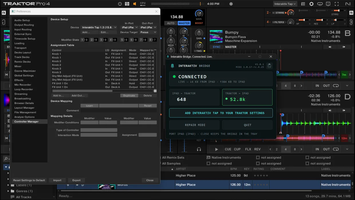The height and width of the screenshot is (200, 355).
Task: Open Audio Setup preferences section
Action: click(29, 20)
